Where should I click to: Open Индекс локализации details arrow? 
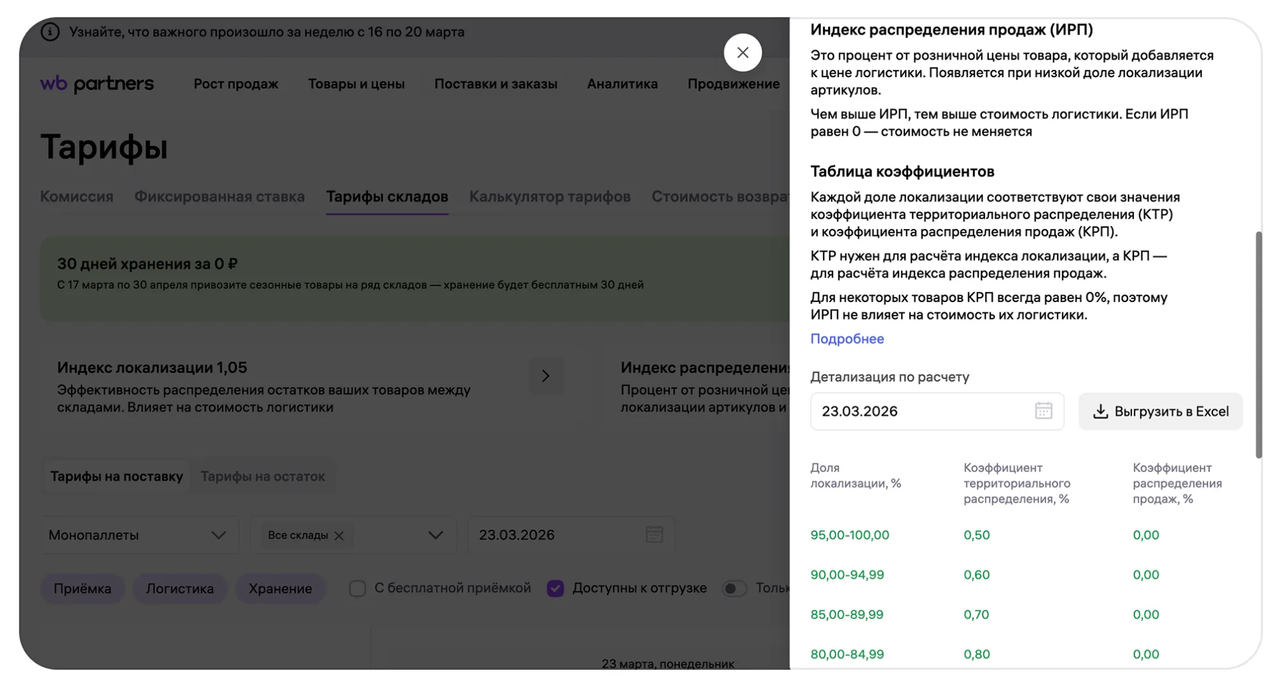tap(545, 376)
